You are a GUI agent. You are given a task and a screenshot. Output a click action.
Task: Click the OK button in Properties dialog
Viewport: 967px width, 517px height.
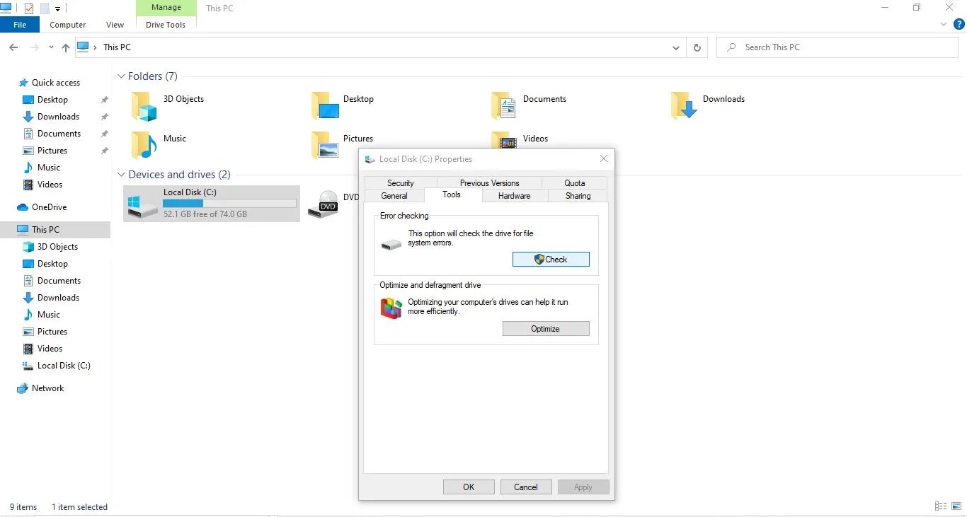[x=469, y=487]
